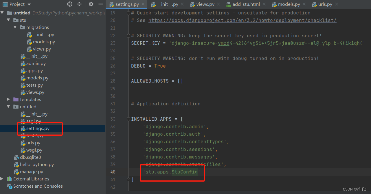The width and height of the screenshot is (371, 194).
Task: Click the settings.py tab Python icon
Action: (112, 4)
